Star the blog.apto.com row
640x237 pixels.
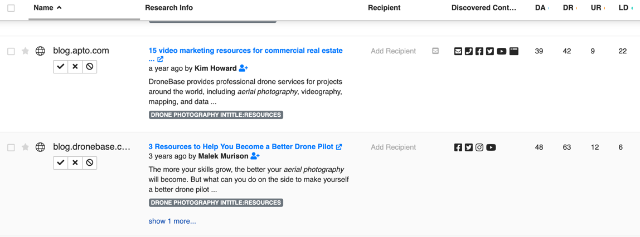pos(26,51)
